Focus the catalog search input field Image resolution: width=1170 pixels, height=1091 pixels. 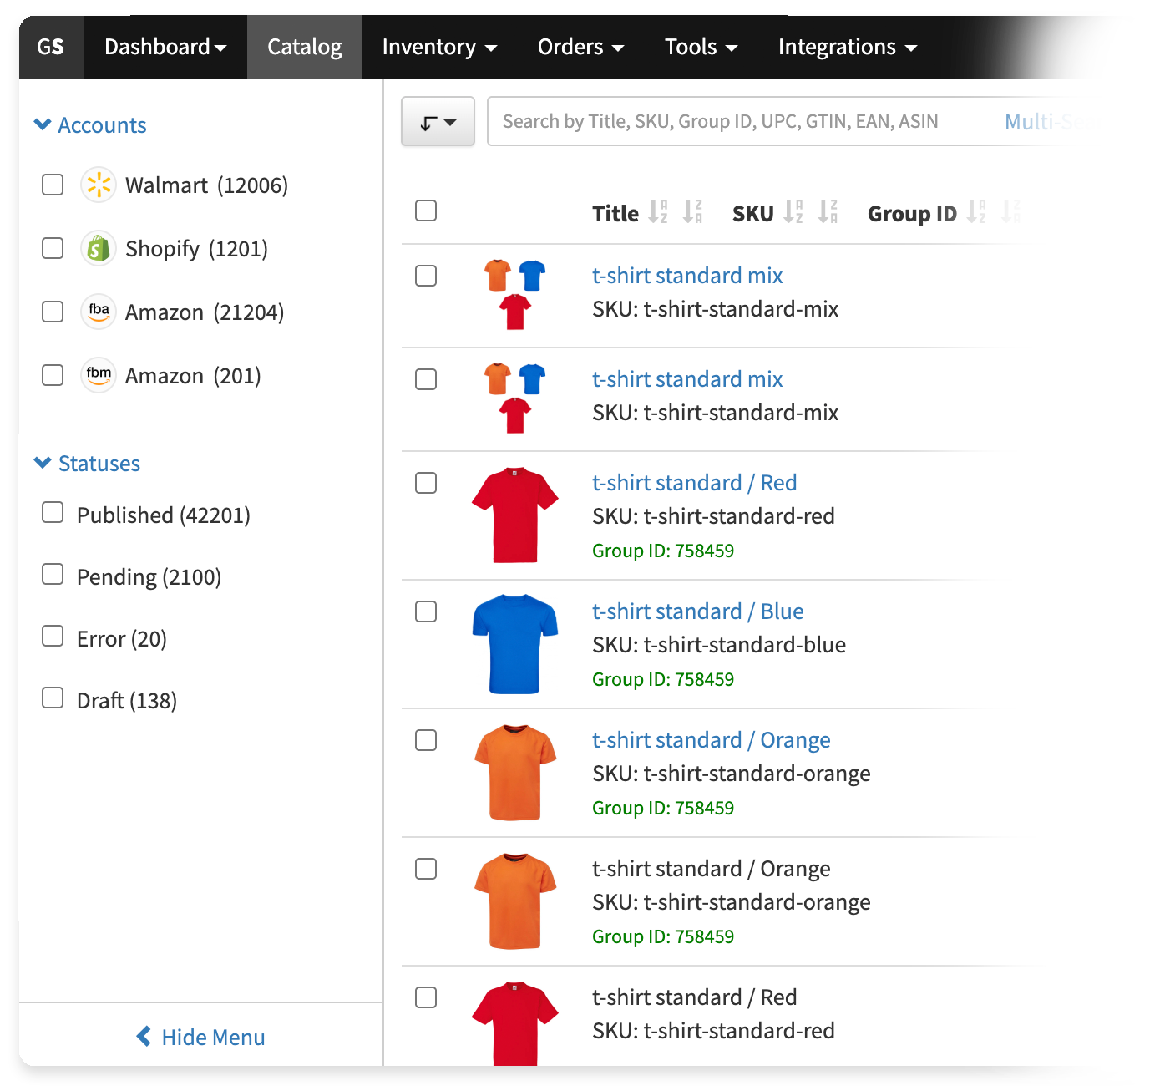click(735, 122)
